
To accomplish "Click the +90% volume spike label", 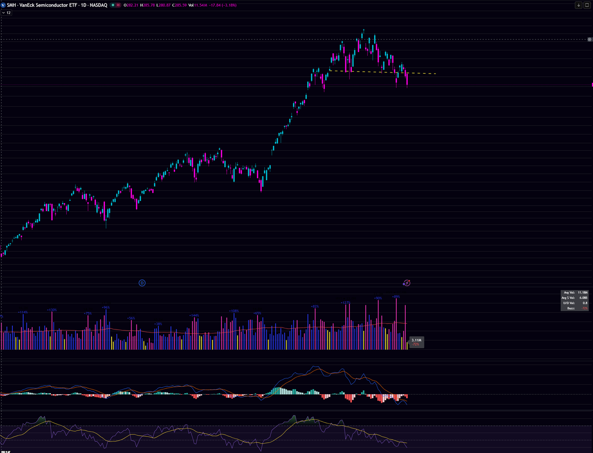I will [x=378, y=298].
